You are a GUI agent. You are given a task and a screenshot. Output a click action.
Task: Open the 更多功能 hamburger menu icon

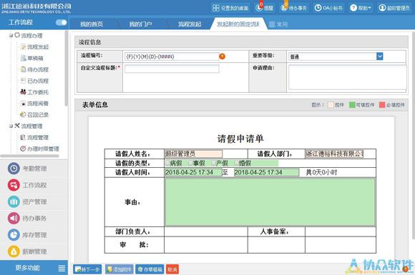(62, 268)
